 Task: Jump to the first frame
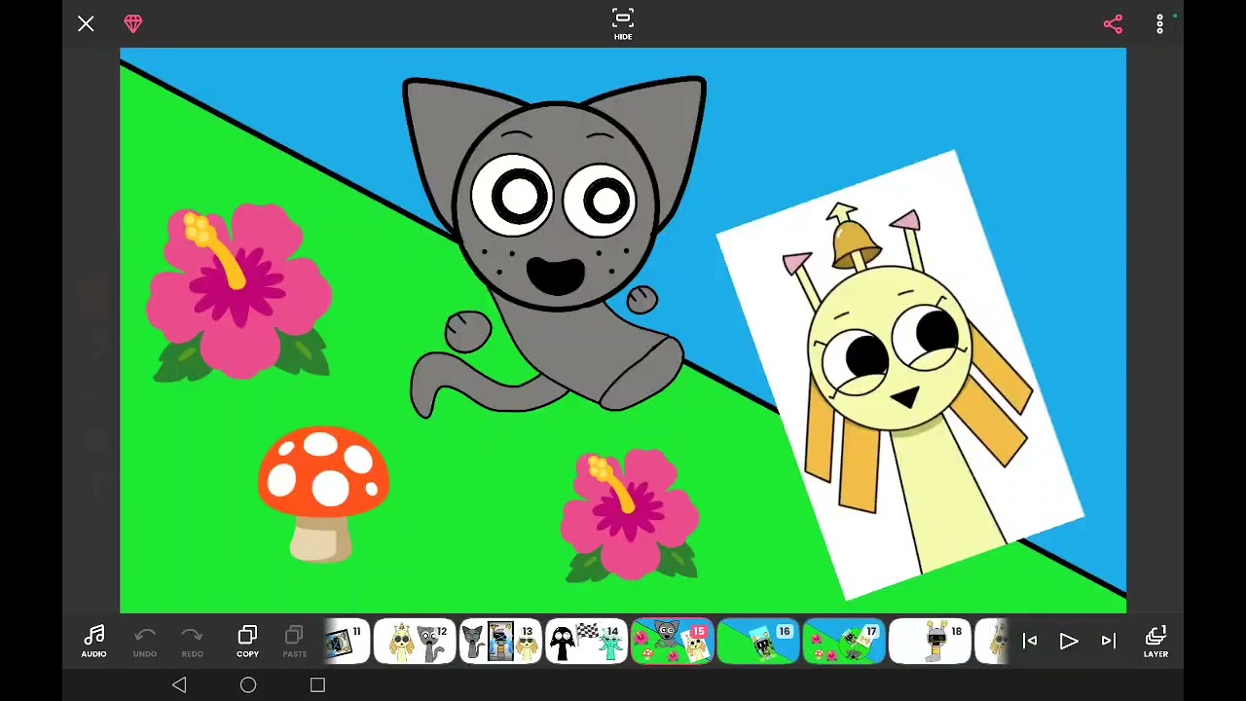(1030, 641)
